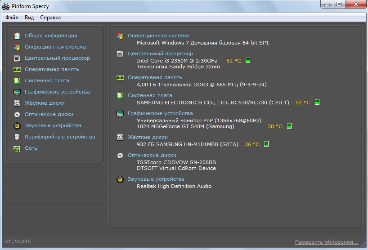The height and width of the screenshot is (250, 368).
Task: Click the optical disc icon in the sidebar
Action: [x=17, y=115]
